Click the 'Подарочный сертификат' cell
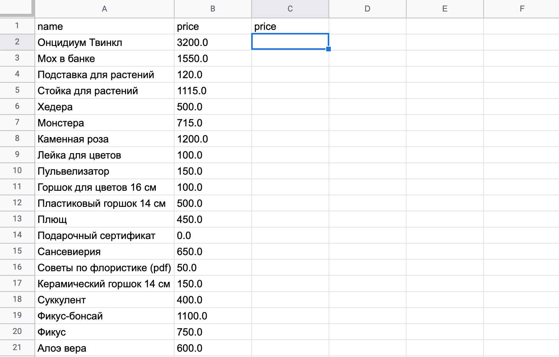Viewport: 559px width, 357px height. pyautogui.click(x=105, y=236)
